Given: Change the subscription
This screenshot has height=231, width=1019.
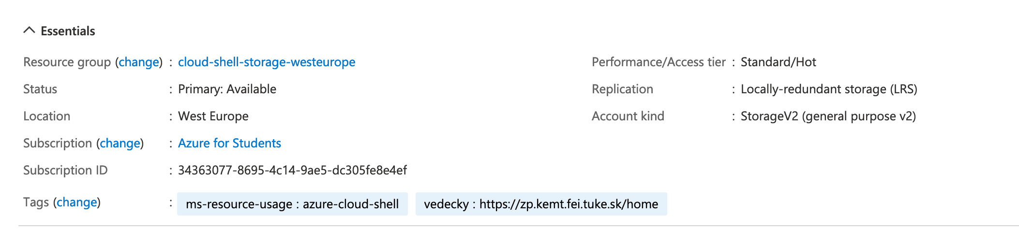Looking at the screenshot, I should tap(120, 144).
